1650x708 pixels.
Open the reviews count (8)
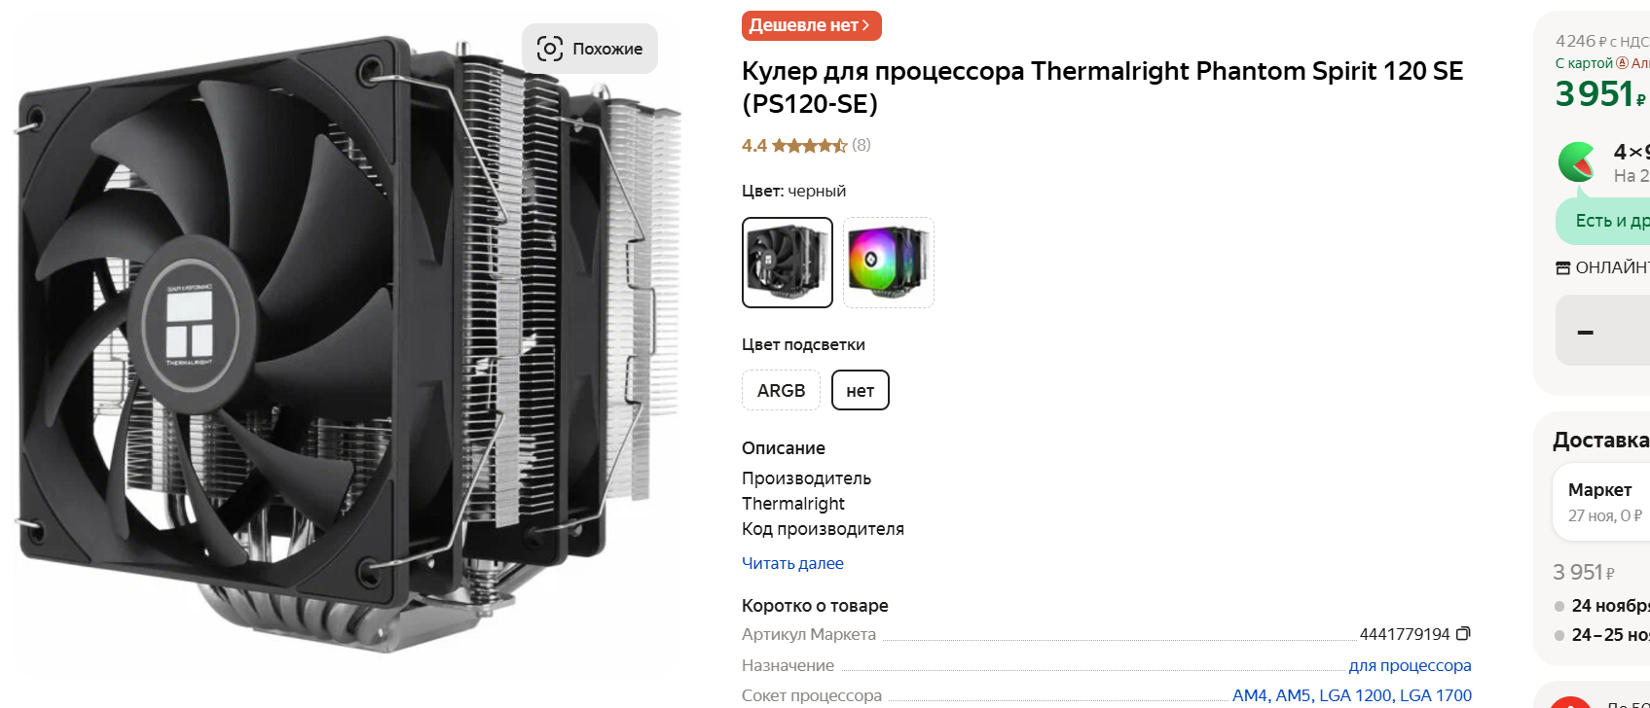pyautogui.click(x=862, y=145)
